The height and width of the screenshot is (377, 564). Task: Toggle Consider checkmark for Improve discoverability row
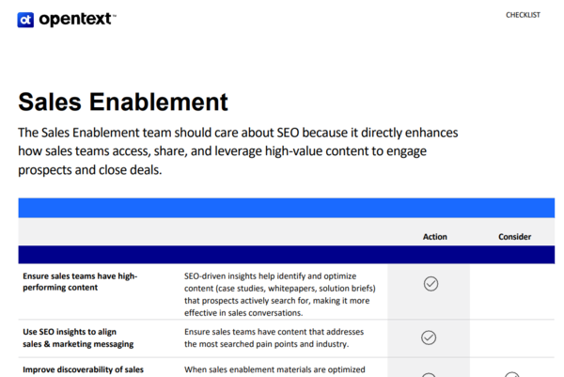pyautogui.click(x=513, y=374)
